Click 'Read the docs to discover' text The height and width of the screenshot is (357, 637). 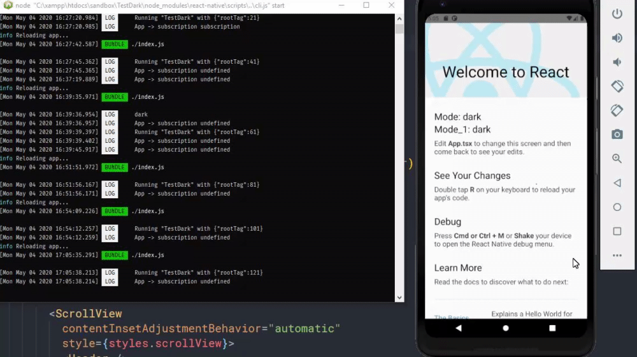pos(501,282)
